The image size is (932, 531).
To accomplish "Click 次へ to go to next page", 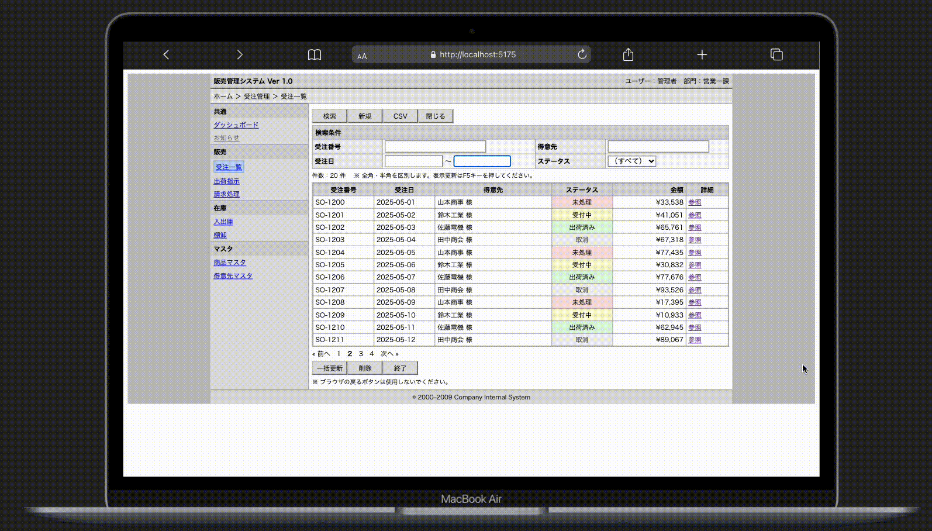I will 389,354.
